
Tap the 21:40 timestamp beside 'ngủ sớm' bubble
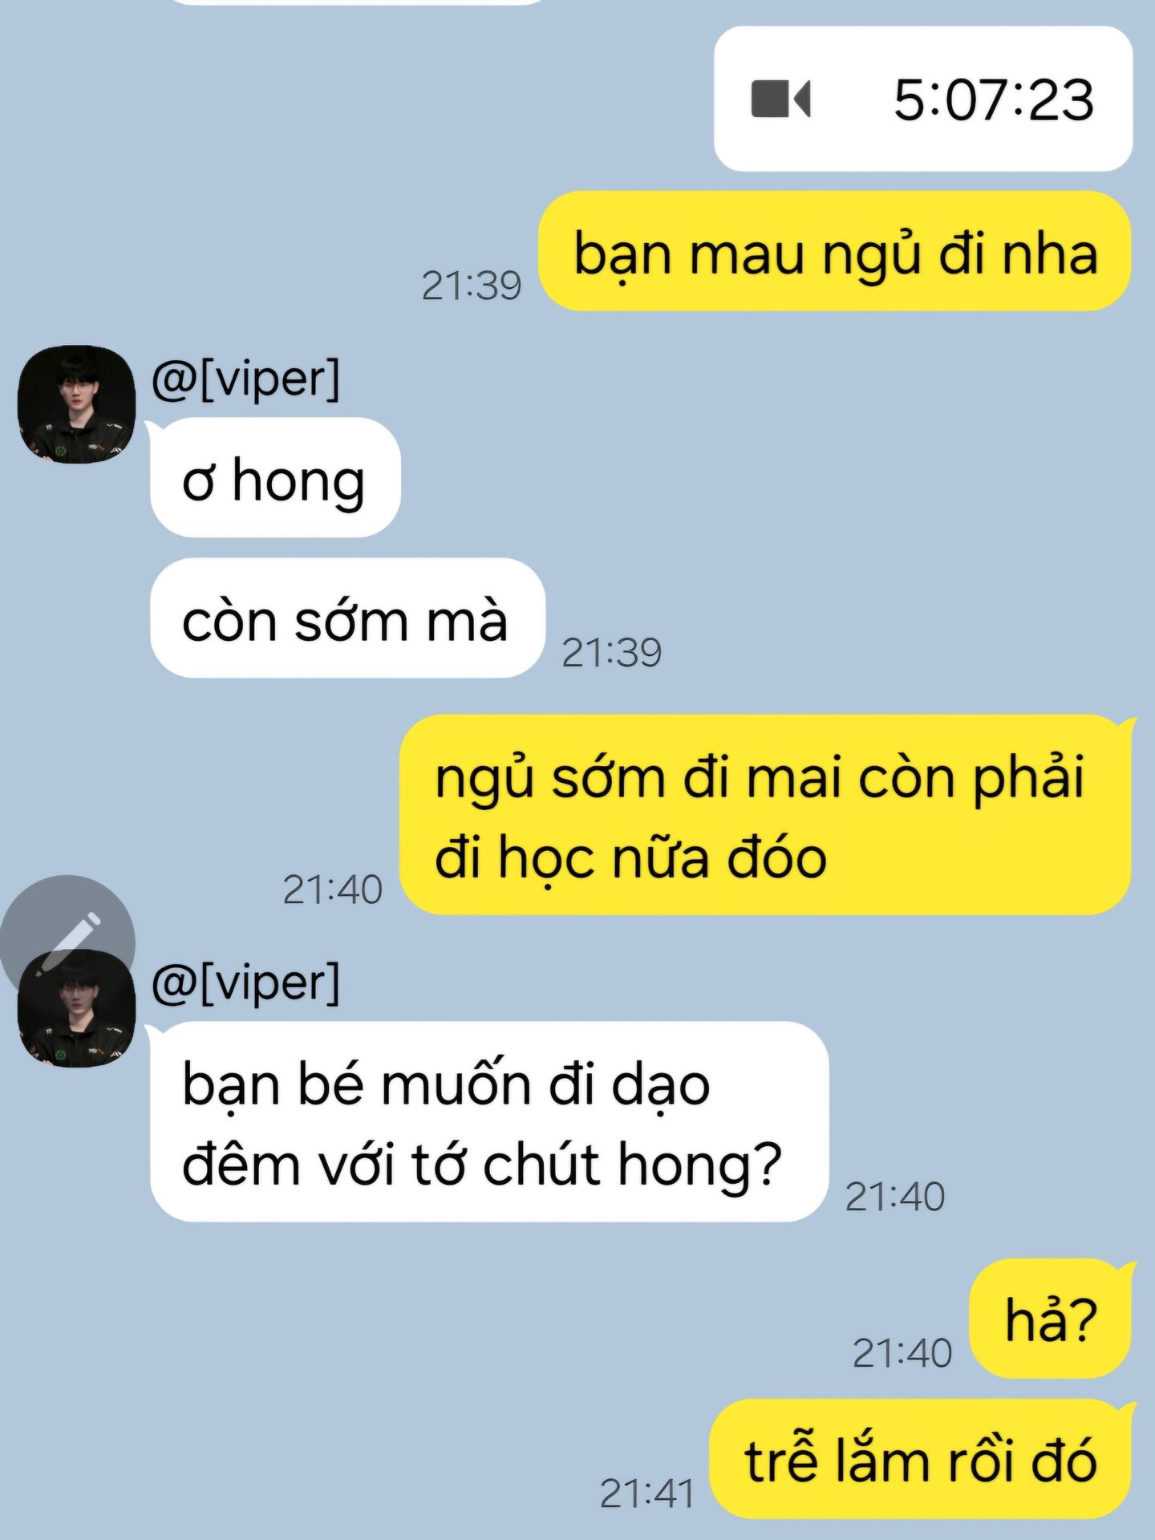pyautogui.click(x=333, y=890)
